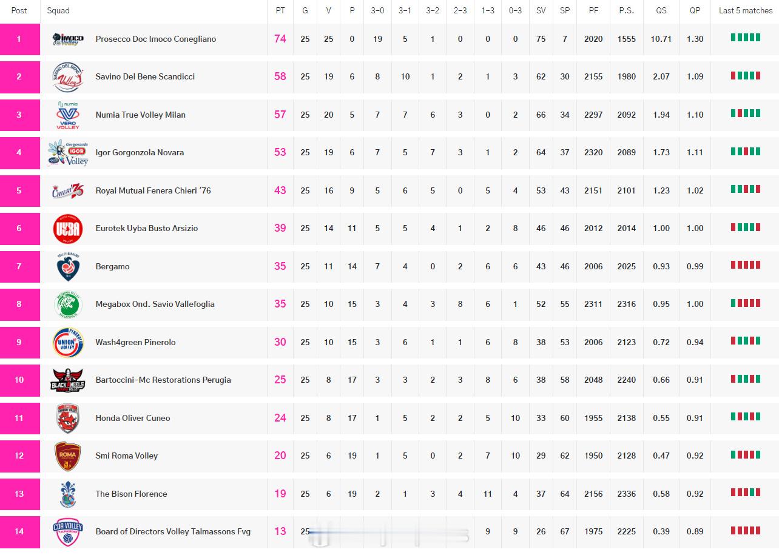Click the pink position 14 cell
The height and width of the screenshot is (555, 779).
[x=19, y=532]
